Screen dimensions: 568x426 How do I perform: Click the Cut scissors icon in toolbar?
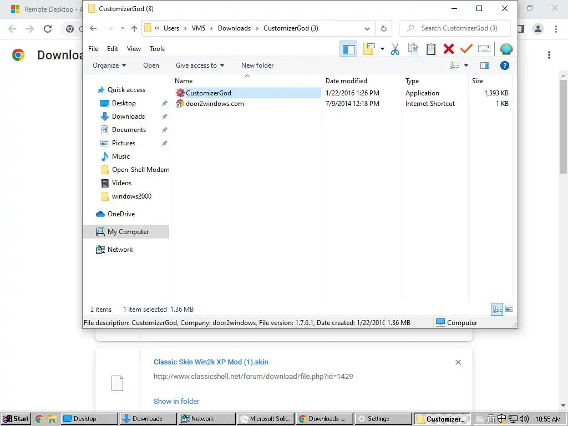(x=395, y=49)
